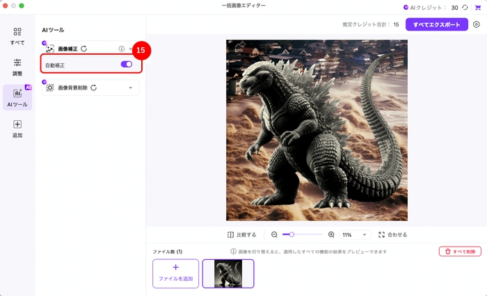Screen dimensions: 487x296
Task: Click the ファイル数 (1) label
Action: point(168,252)
